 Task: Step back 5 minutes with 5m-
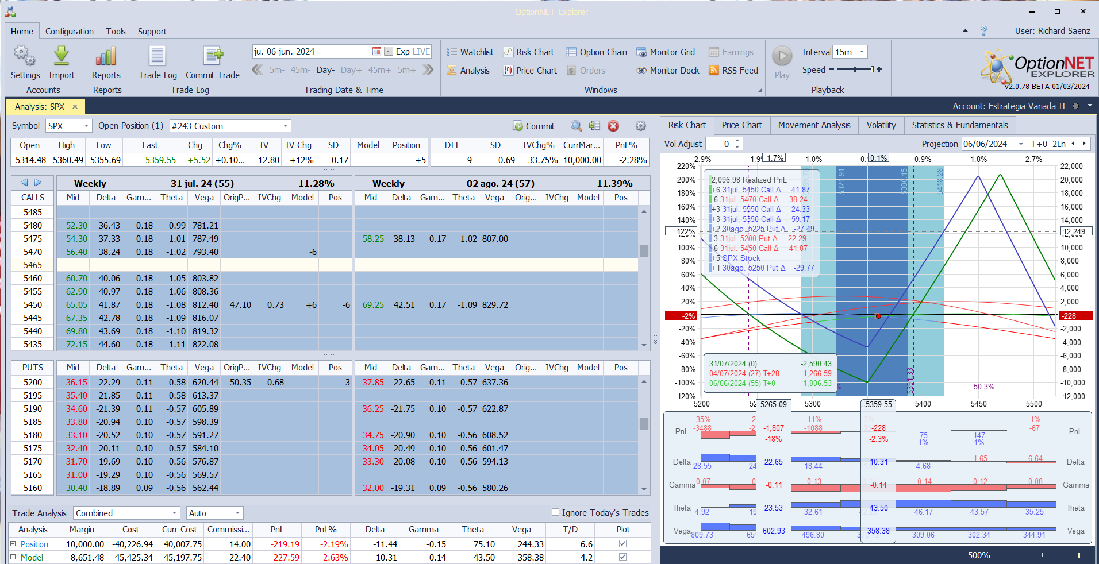coord(277,70)
